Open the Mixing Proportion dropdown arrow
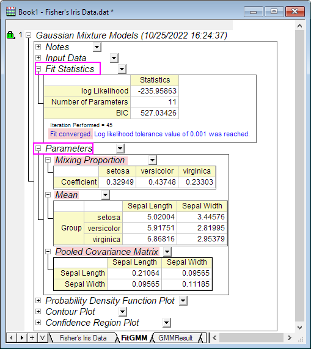This screenshot has width=311, height=349. coord(153,160)
